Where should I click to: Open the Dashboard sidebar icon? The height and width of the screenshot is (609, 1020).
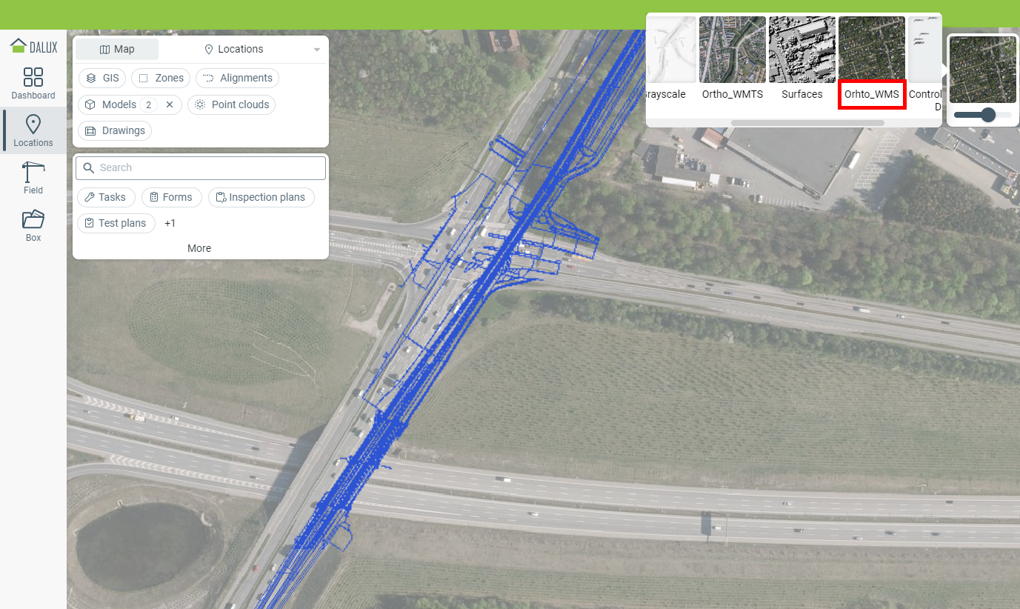(x=33, y=77)
